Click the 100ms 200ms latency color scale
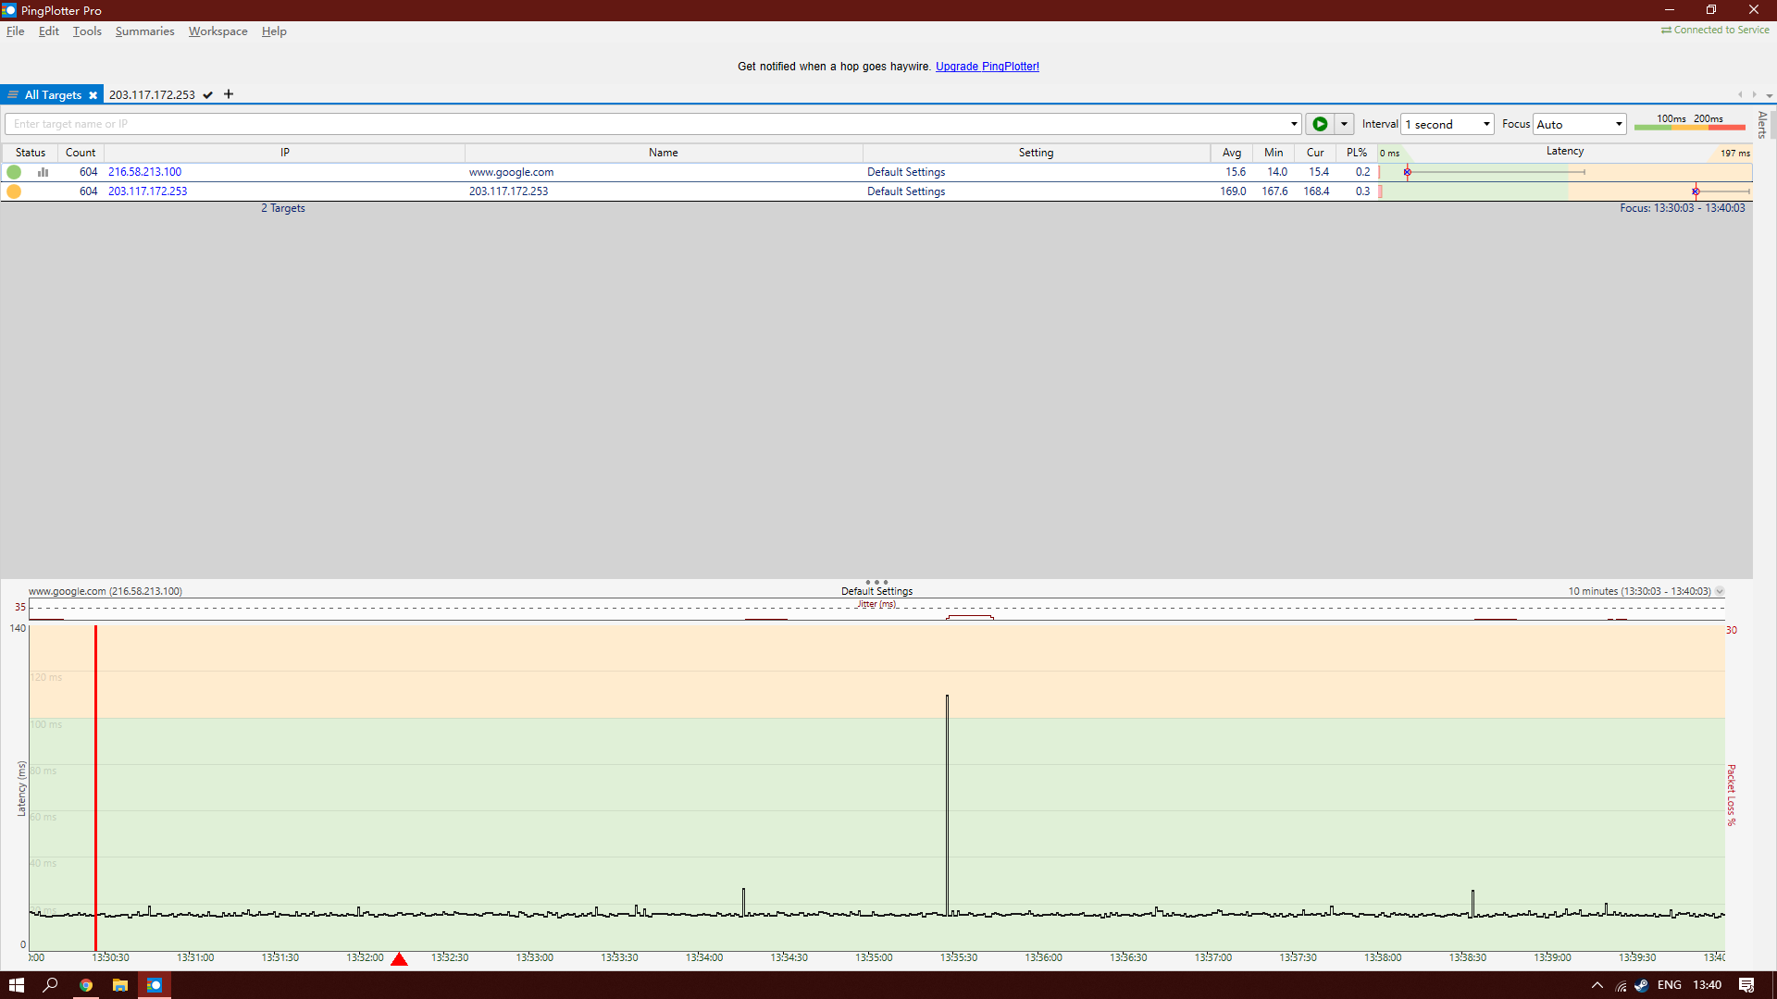Screen dimensions: 1777x999 1689,123
